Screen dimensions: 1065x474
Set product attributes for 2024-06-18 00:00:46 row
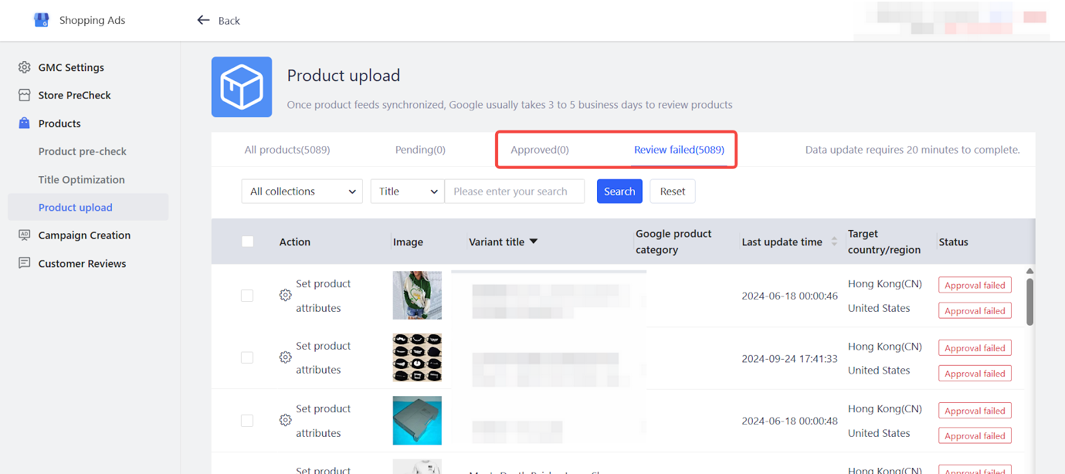pos(323,296)
